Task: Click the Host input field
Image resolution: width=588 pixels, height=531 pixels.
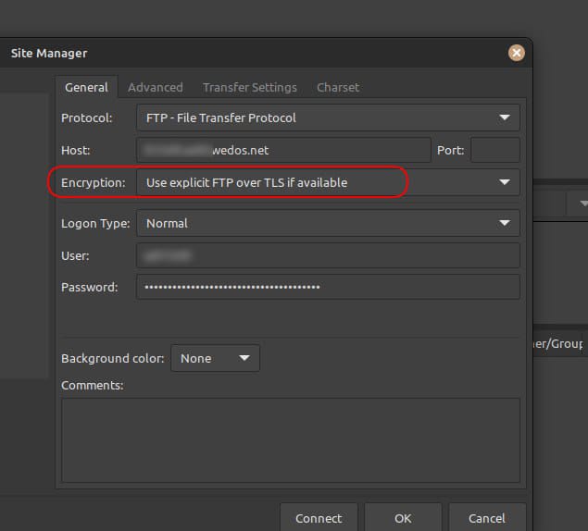Action: pos(283,150)
